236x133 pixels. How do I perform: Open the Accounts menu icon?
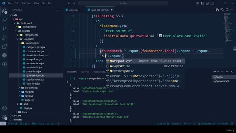(x=4, y=108)
